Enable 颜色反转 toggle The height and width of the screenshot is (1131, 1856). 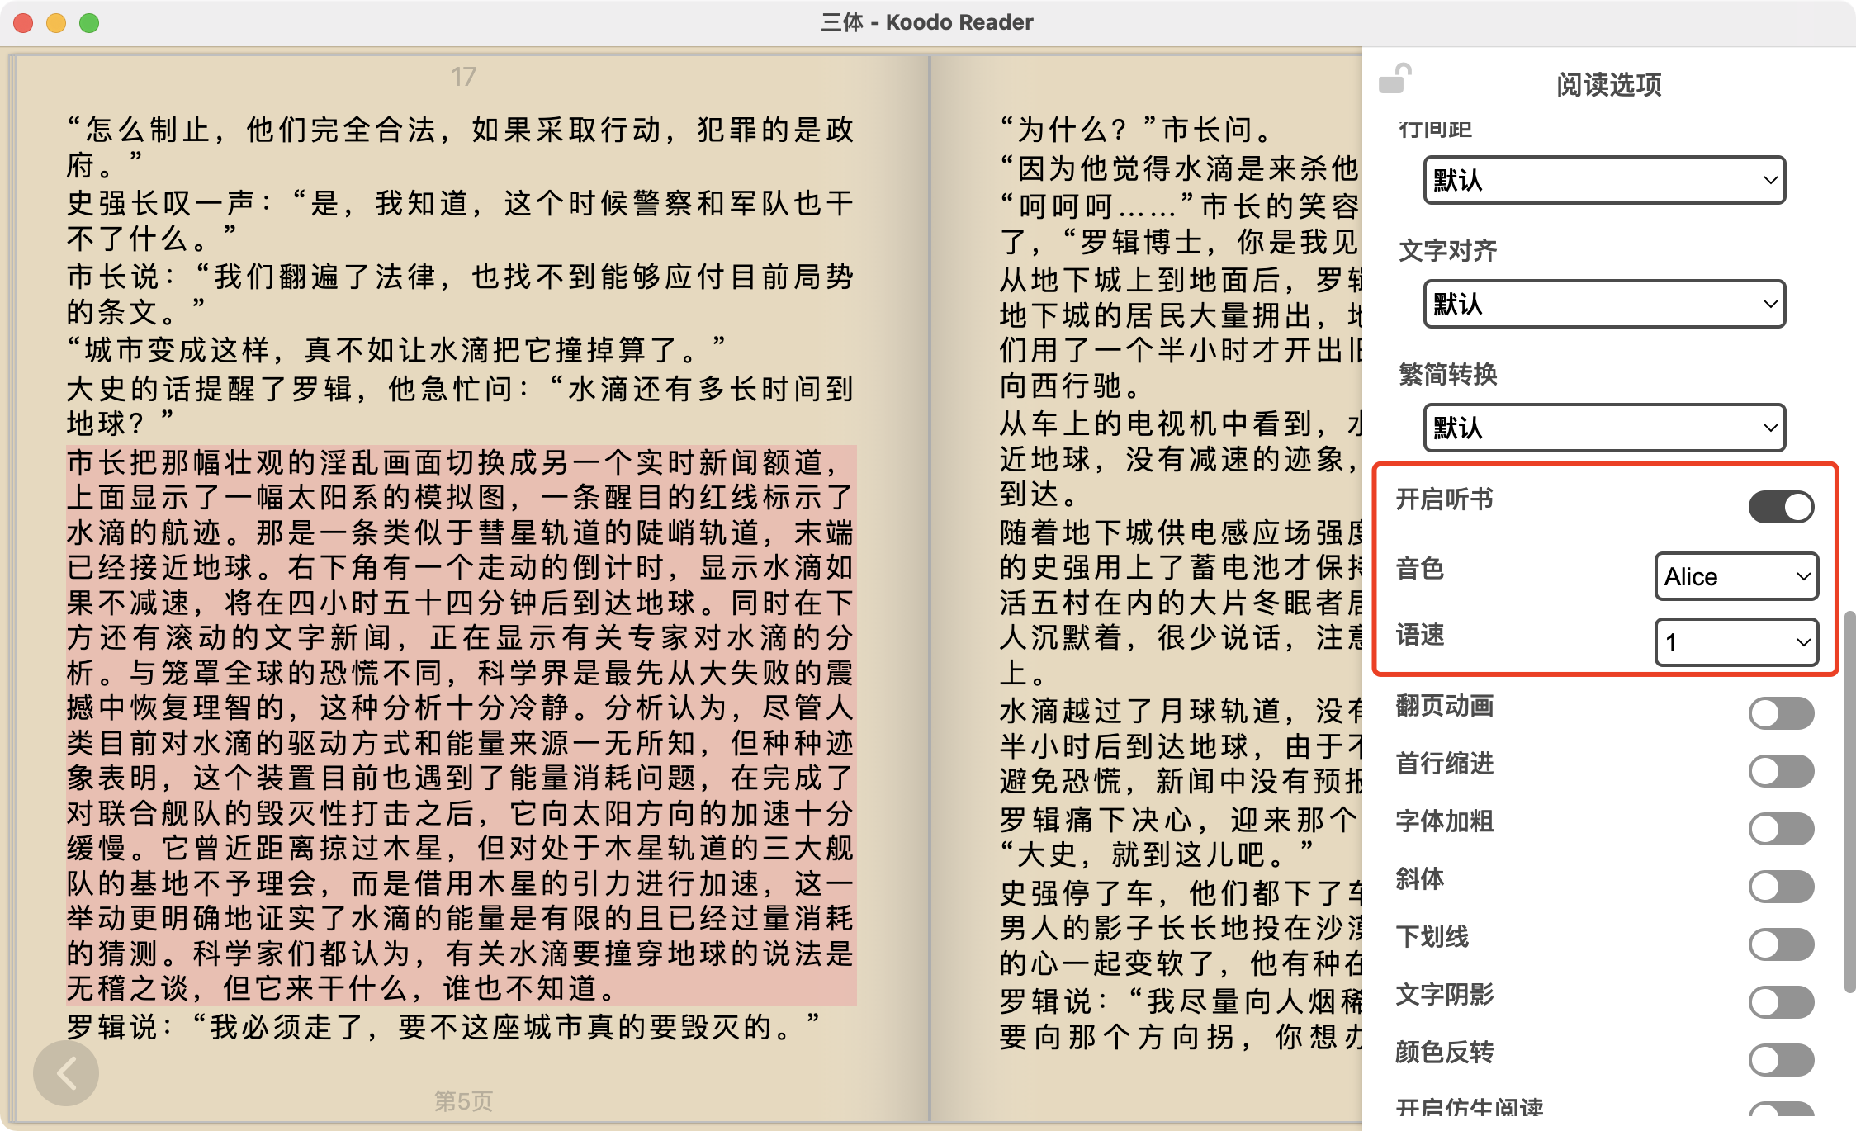[1781, 1060]
